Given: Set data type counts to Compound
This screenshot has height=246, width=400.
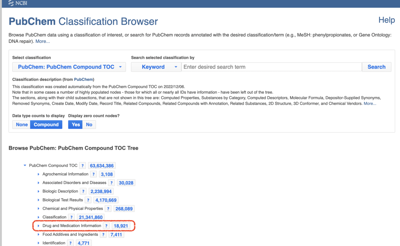Looking at the screenshot, I should (x=46, y=124).
